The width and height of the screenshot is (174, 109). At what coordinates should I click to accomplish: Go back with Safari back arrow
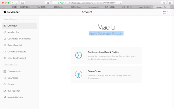[x=13, y=3]
